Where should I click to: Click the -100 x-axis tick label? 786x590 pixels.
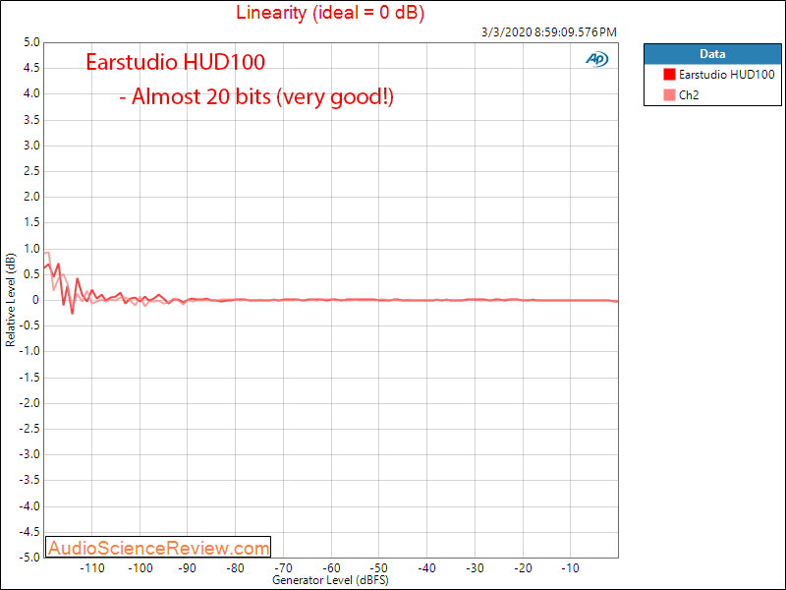[x=140, y=568]
